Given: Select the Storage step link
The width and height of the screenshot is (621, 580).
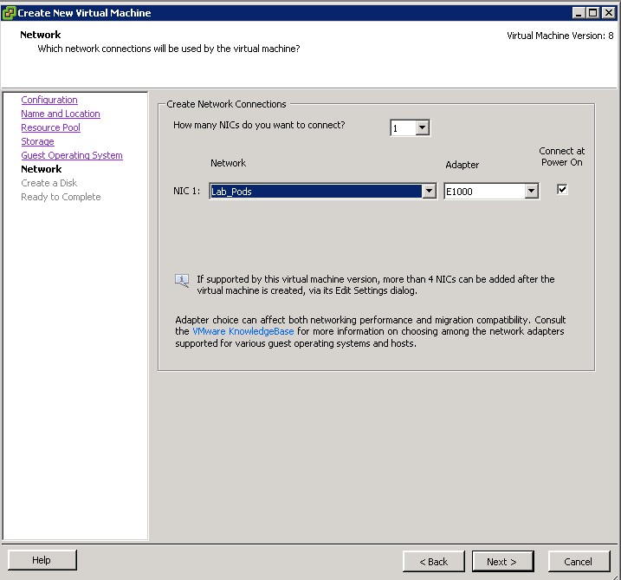Looking at the screenshot, I should point(37,141).
